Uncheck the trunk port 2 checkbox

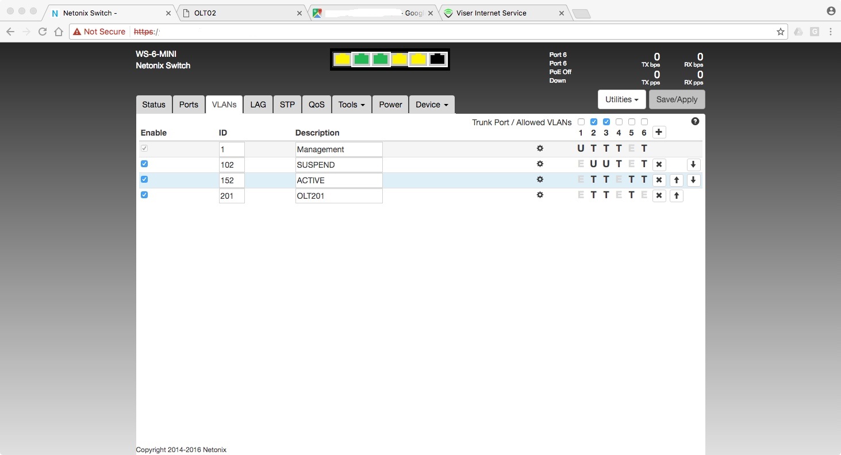pyautogui.click(x=594, y=122)
